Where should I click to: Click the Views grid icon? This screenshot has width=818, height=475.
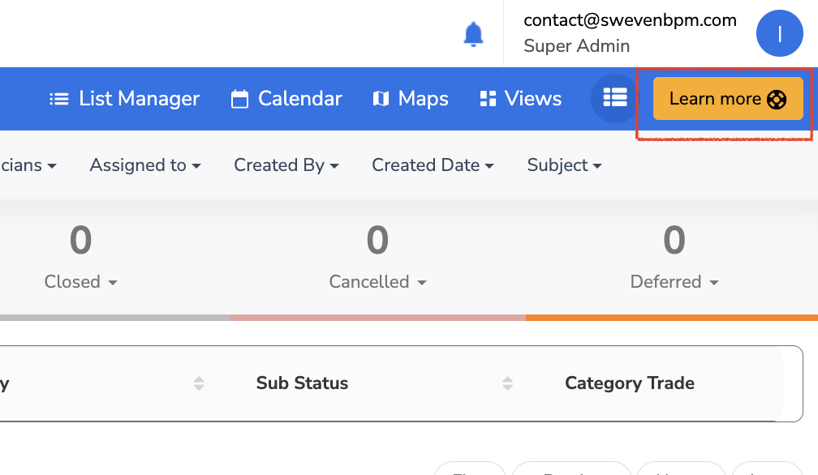point(488,99)
